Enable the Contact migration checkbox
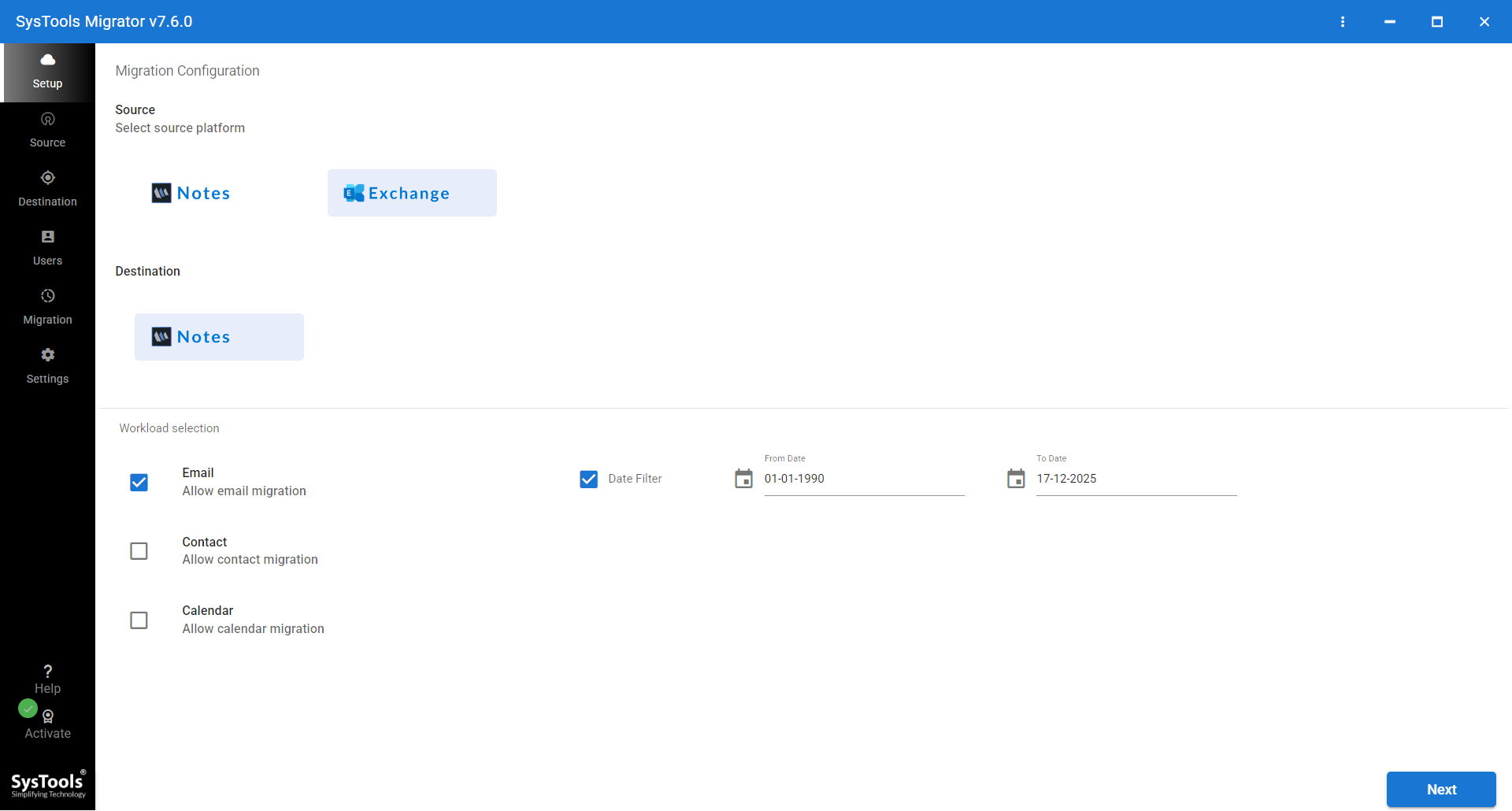This screenshot has width=1512, height=811. click(x=139, y=551)
